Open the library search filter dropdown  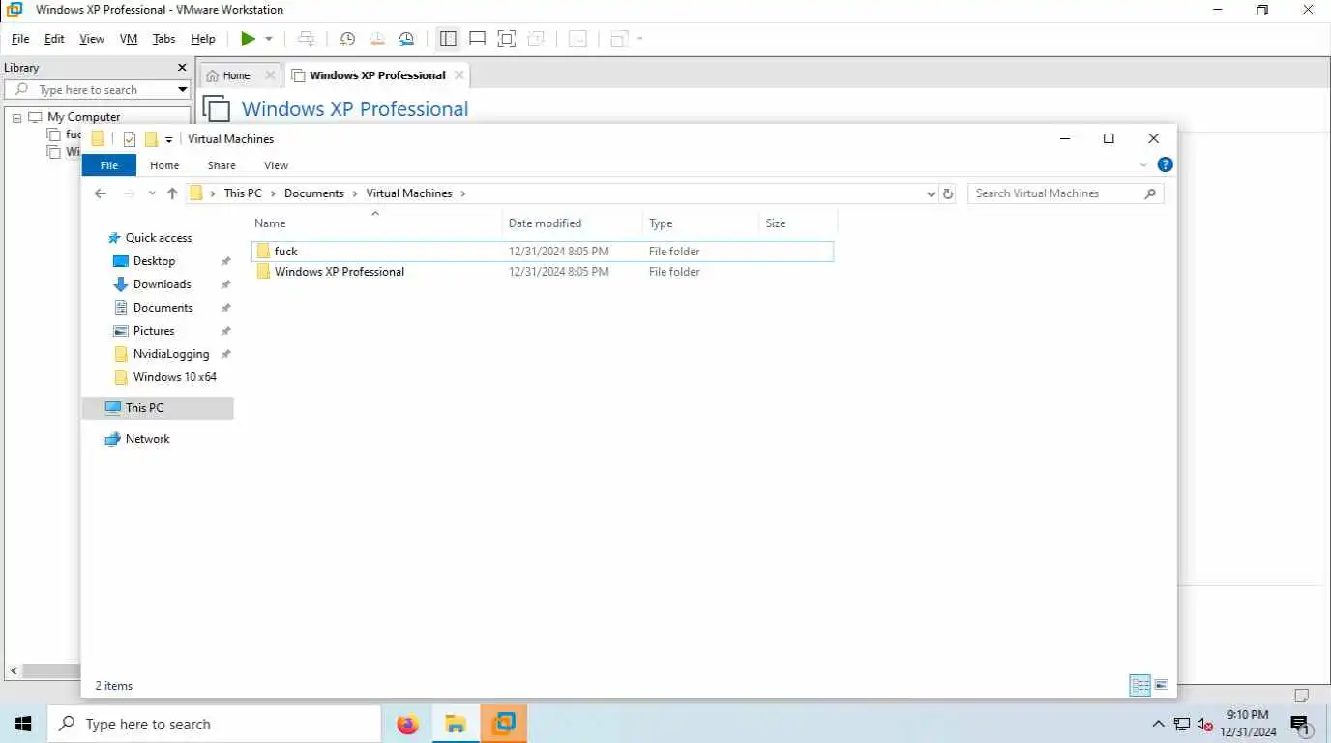point(182,89)
